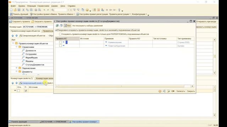Image resolution: width=227 pixels, height=127 pixels.
Task: Click the Calculator icon in toolbar
Action: point(95,10)
